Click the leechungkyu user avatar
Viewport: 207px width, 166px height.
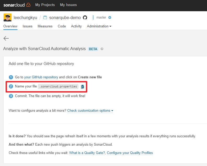(8, 17)
